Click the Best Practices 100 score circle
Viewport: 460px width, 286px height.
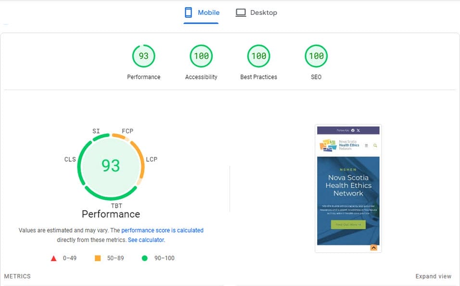[x=258, y=55]
